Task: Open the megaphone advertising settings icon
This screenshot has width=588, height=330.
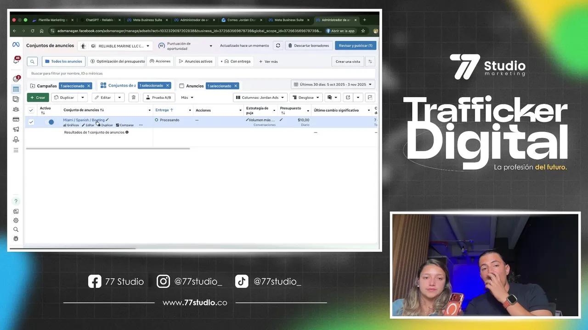Action: (x=16, y=129)
